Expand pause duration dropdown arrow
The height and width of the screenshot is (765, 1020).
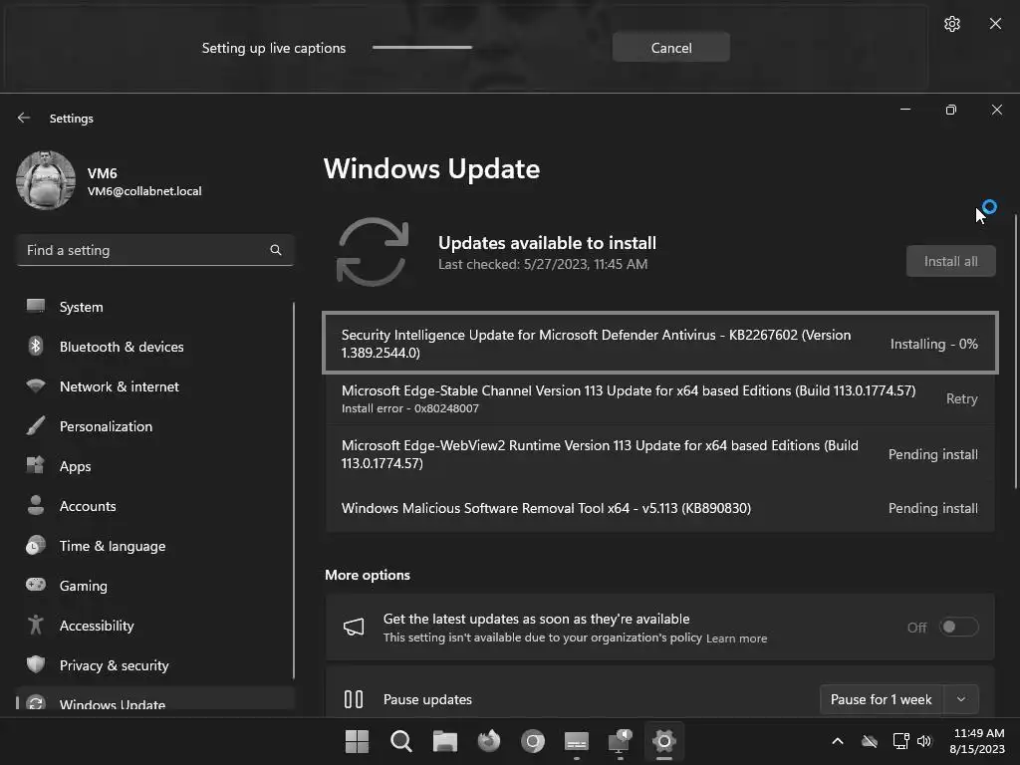961,699
